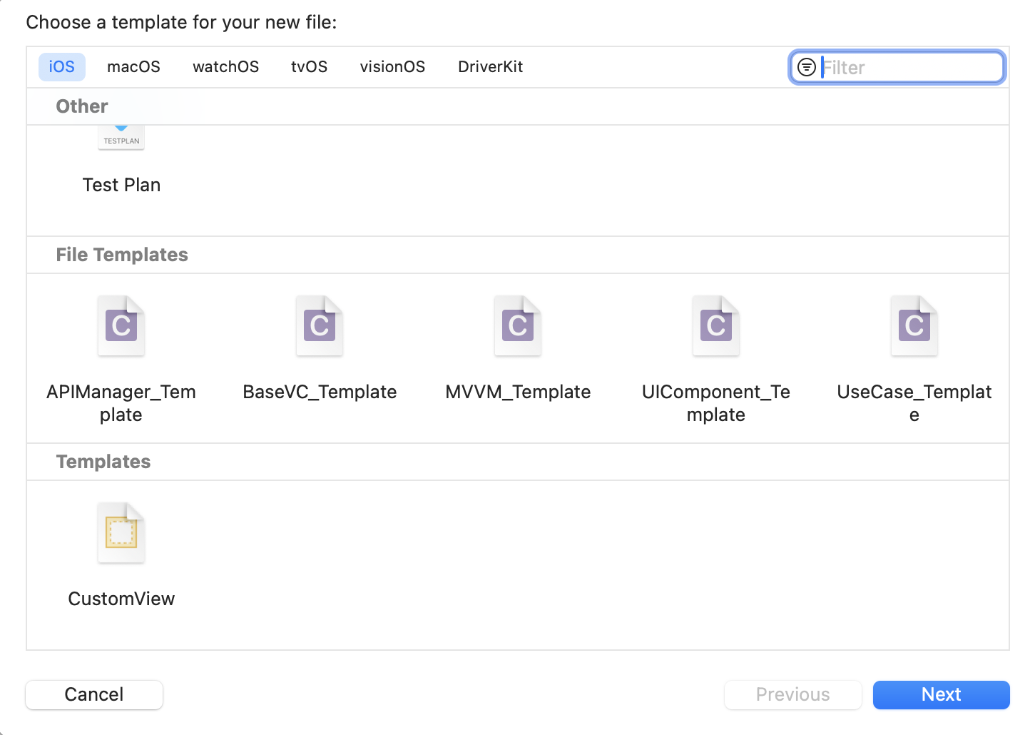Cancel the new file dialog
The height and width of the screenshot is (735, 1030).
94,694
